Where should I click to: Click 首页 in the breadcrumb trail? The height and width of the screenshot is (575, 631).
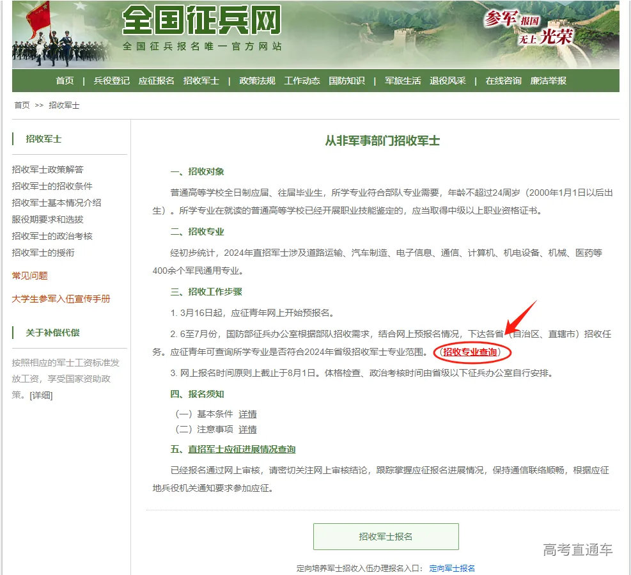(21, 105)
